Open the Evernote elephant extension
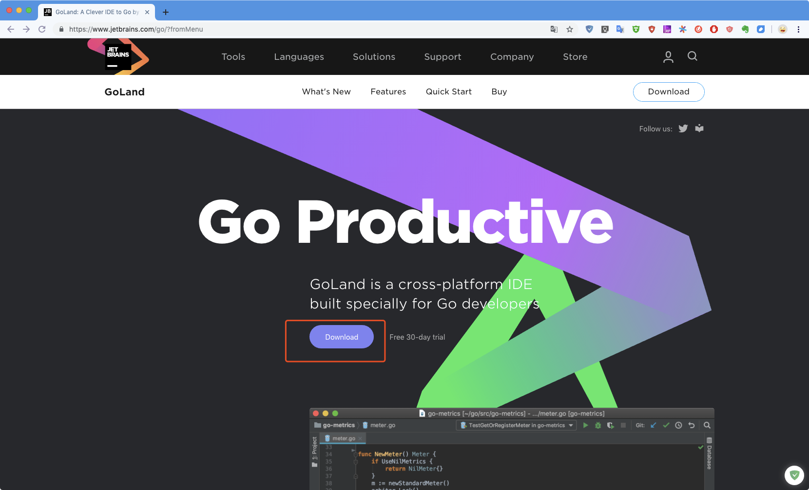809x490 pixels. click(x=745, y=29)
